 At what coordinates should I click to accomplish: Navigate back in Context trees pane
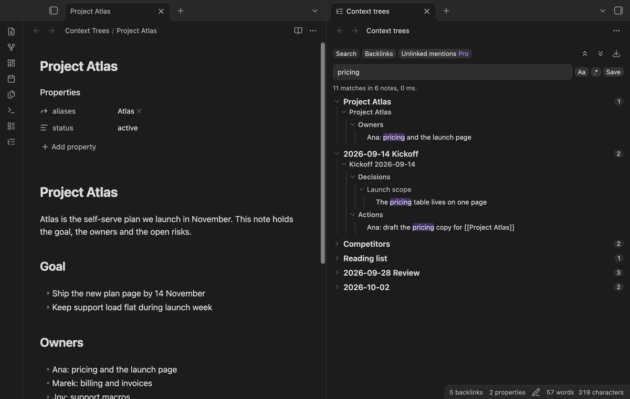pyautogui.click(x=340, y=30)
